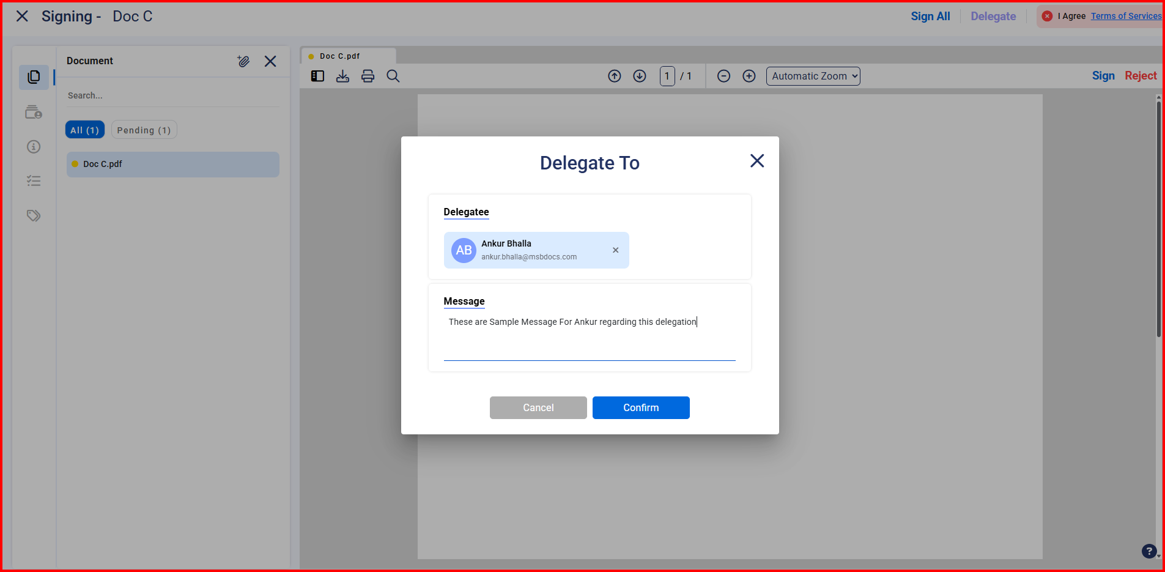The height and width of the screenshot is (572, 1165).
Task: Click the Confirm button in dialog
Action: 640,407
